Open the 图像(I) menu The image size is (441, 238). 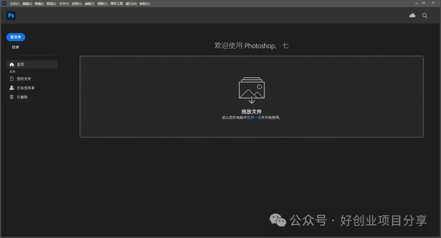click(39, 4)
